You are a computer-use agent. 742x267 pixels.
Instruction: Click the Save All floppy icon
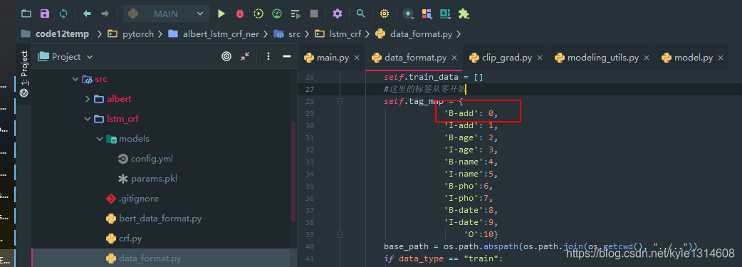[45, 14]
